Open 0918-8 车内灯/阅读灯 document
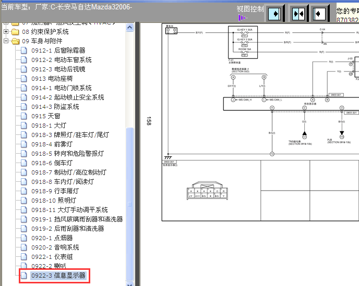359x286 pixels. point(63,182)
